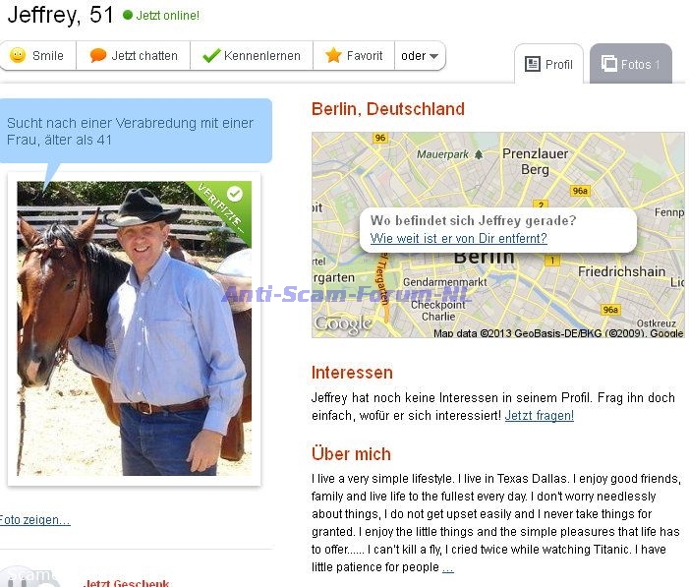Click the green online status dot
689x587 pixels.
128,15
